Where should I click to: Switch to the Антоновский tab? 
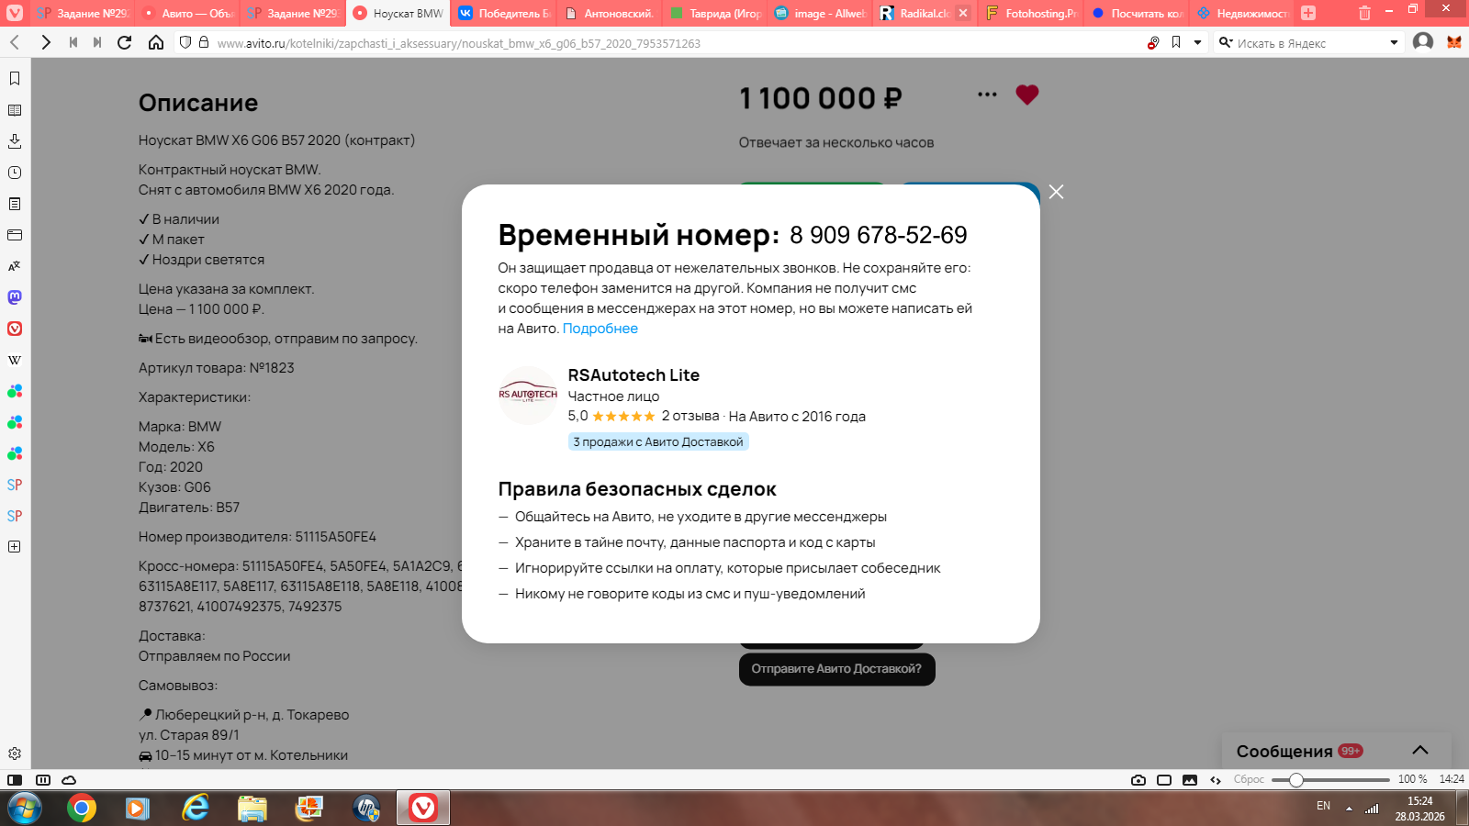pyautogui.click(x=610, y=13)
